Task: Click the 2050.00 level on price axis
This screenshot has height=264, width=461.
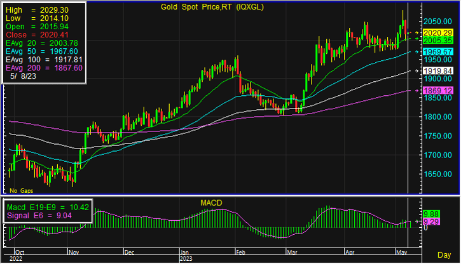Action: 437,20
